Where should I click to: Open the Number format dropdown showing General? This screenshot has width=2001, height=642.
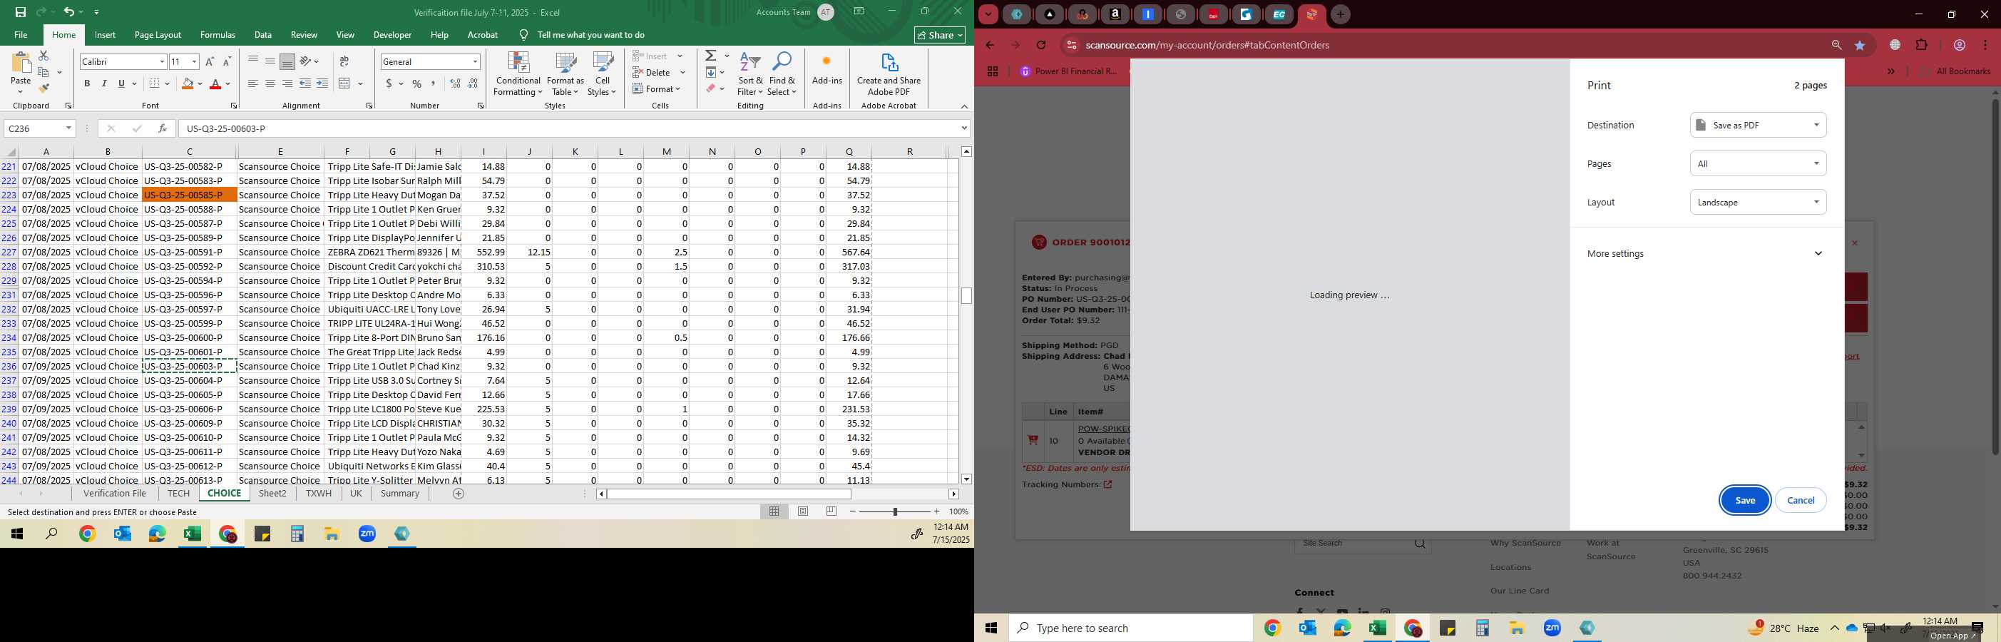click(475, 61)
